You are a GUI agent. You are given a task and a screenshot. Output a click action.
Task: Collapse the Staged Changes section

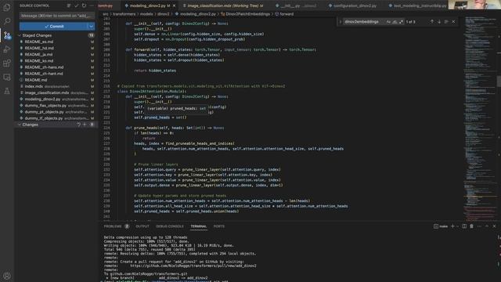(x=20, y=35)
